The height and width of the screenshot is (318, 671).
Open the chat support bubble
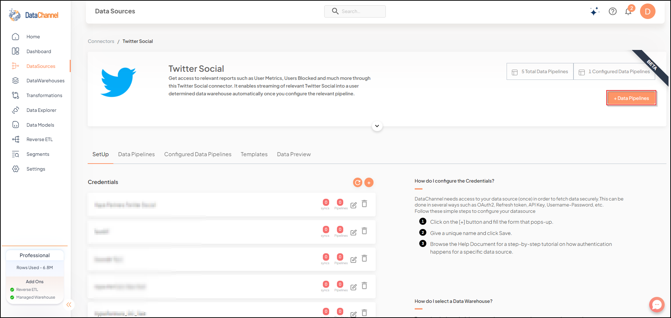[x=657, y=305]
